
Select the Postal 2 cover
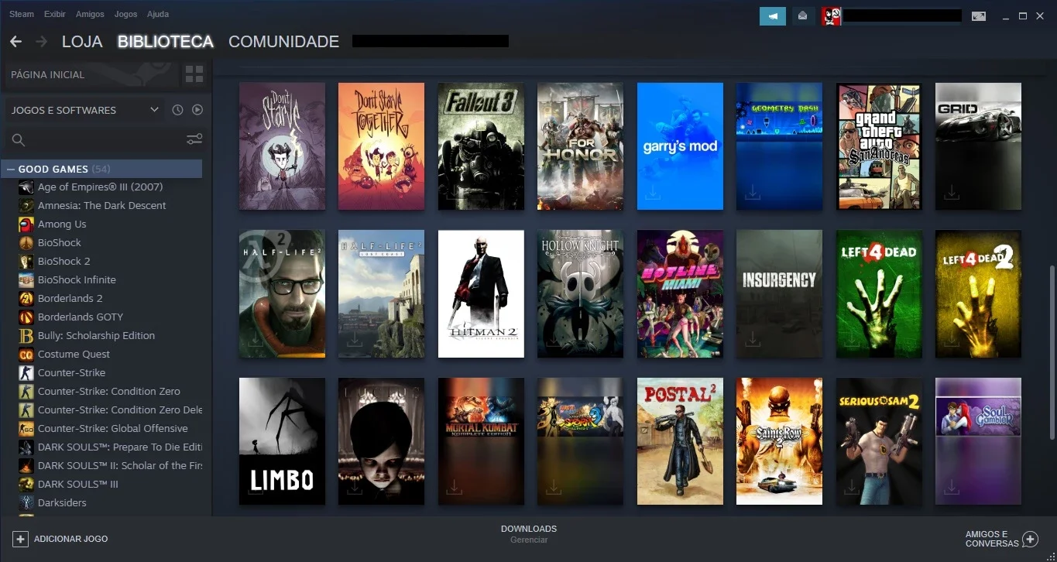tap(680, 441)
